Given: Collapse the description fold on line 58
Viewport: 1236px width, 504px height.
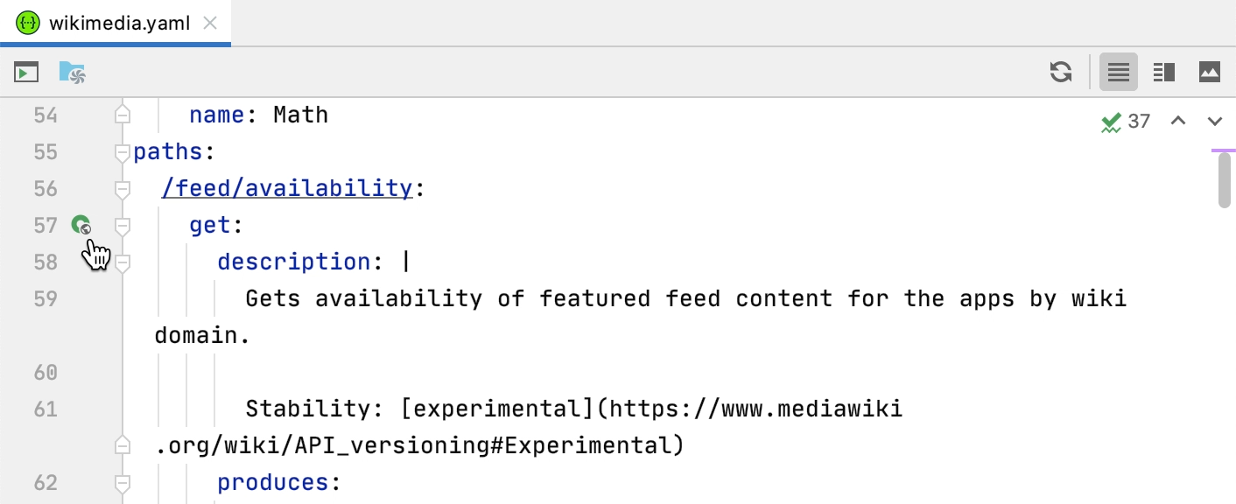Looking at the screenshot, I should [x=122, y=262].
